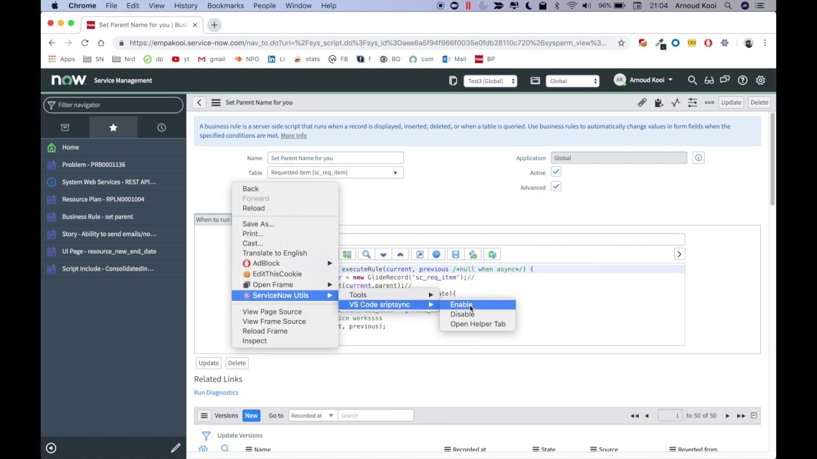Viewport: 817px width, 459px height.
Task: Click the form context hamburger menu icon
Action: pyautogui.click(x=216, y=102)
